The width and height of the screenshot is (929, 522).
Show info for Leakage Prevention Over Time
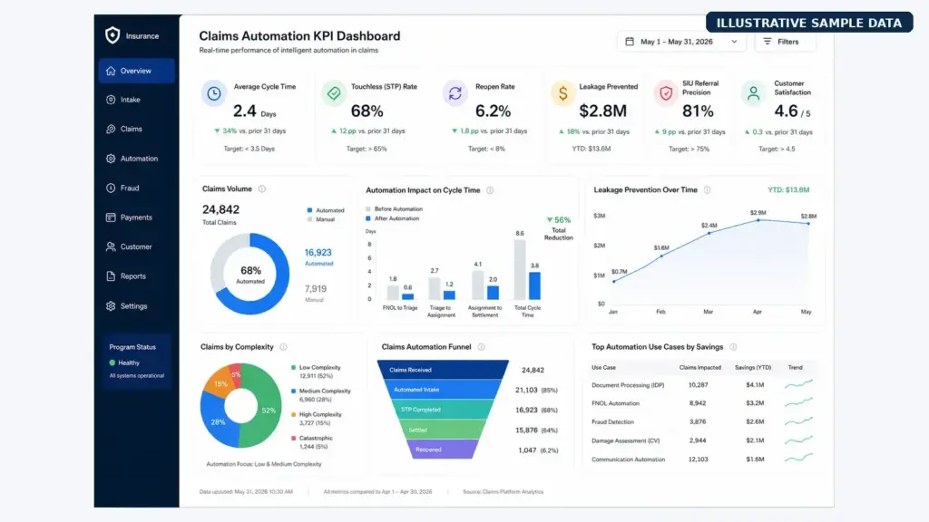coord(707,190)
